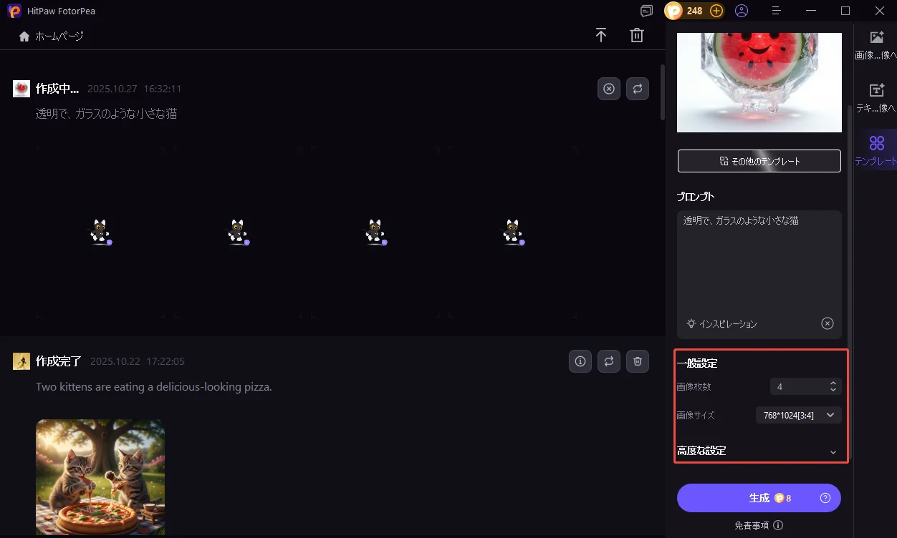Regenerate the glass cat prompt task

(638, 89)
